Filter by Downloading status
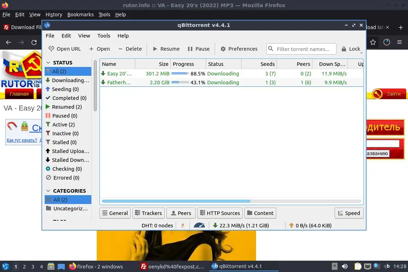 68,80
